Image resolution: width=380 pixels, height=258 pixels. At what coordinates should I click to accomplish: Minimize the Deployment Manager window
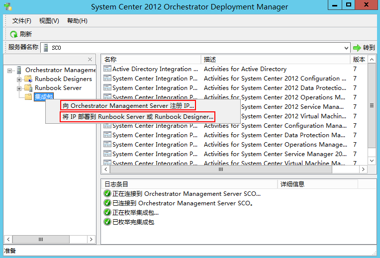[335, 5]
